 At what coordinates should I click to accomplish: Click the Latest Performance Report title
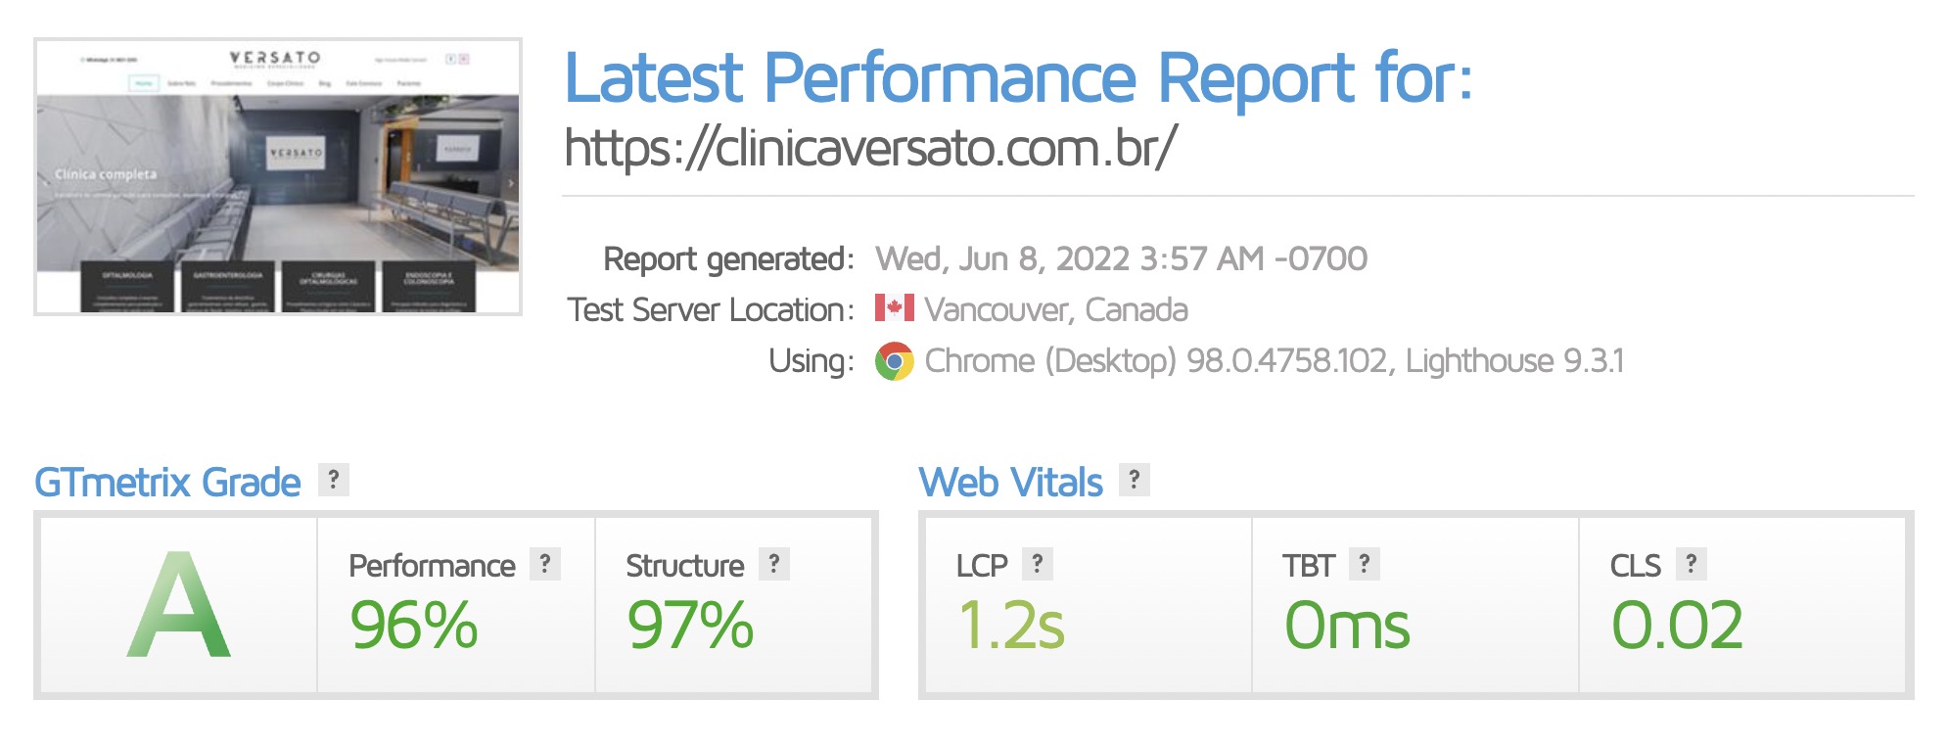click(1018, 78)
